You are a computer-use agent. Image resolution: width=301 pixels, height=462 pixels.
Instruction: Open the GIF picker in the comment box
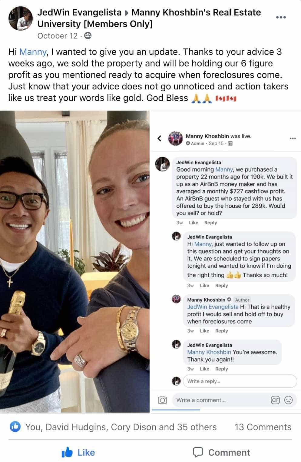(x=275, y=400)
